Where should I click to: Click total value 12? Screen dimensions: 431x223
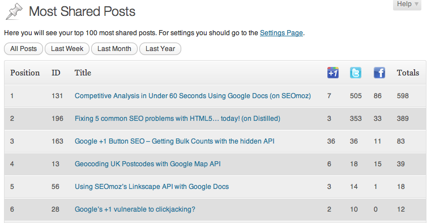(401, 209)
